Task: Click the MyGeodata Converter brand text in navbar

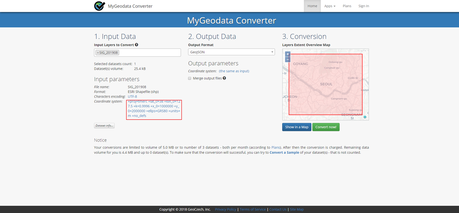Action: pos(130,6)
